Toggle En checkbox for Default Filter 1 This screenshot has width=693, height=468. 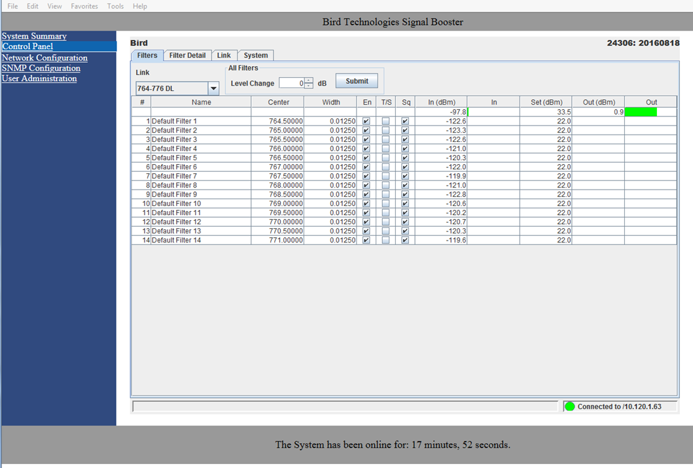tap(366, 121)
